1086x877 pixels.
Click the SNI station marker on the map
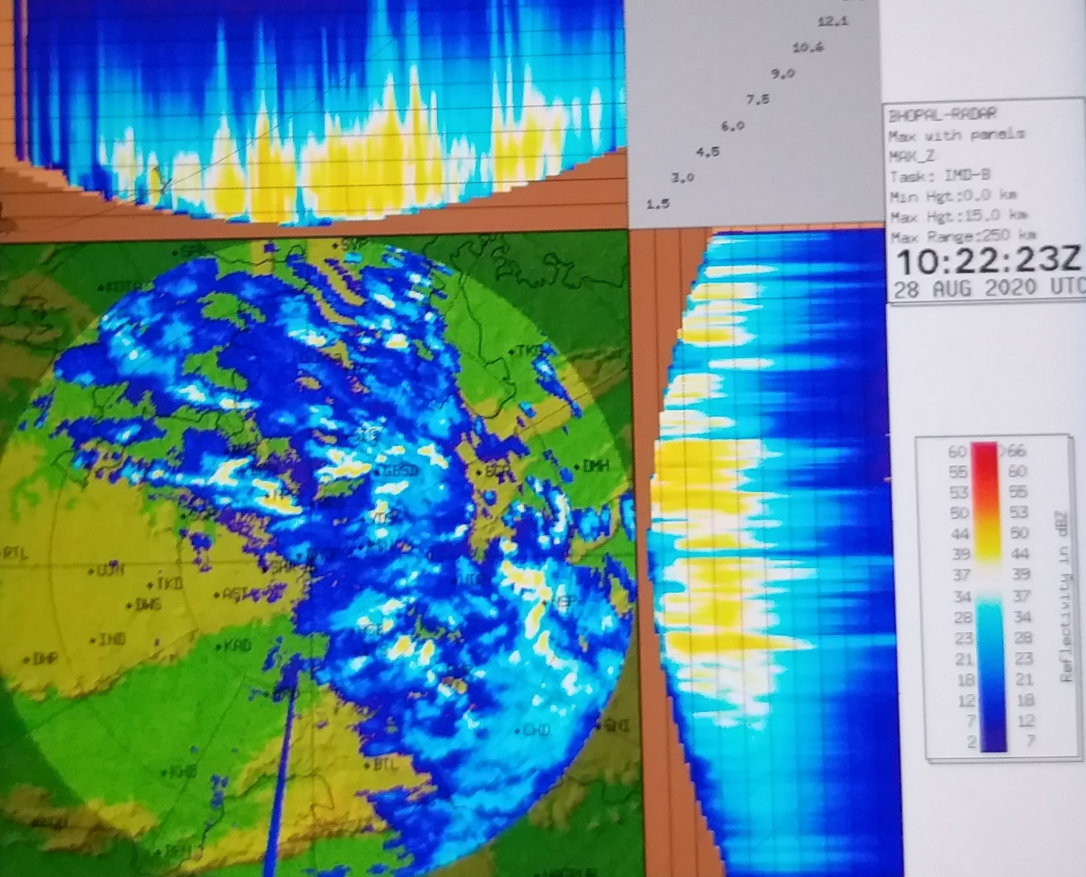[x=614, y=726]
